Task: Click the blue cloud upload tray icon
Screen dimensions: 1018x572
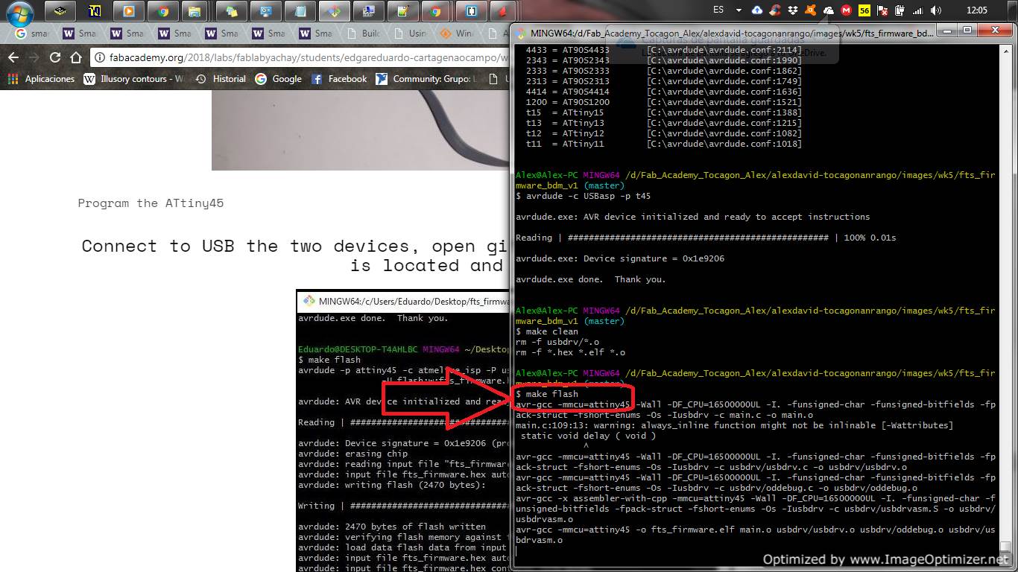Action: [x=757, y=10]
